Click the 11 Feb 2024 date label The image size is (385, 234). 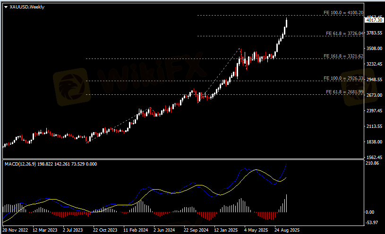tap(136, 230)
